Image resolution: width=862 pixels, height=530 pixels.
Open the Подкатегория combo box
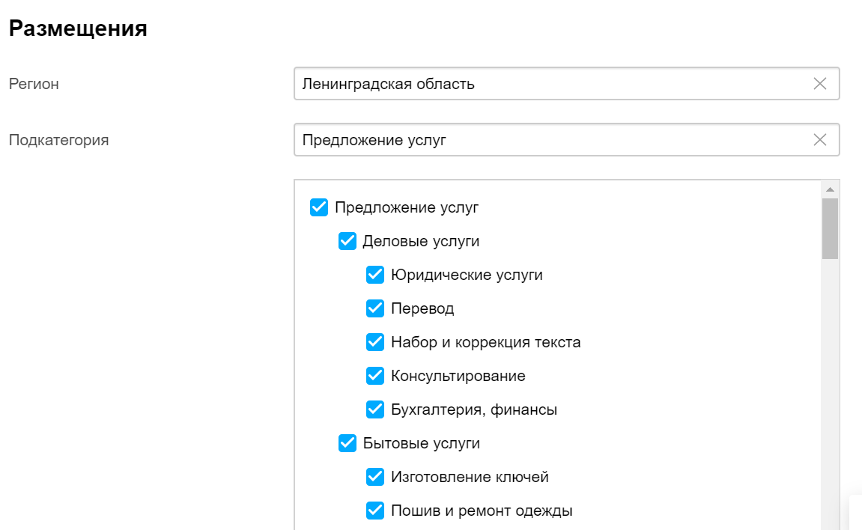click(x=550, y=140)
